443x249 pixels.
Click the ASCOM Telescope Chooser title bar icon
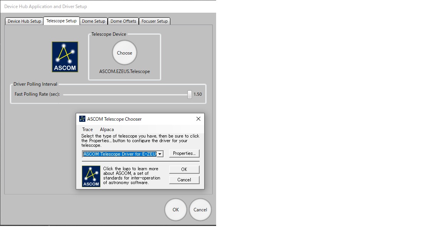(x=82, y=119)
